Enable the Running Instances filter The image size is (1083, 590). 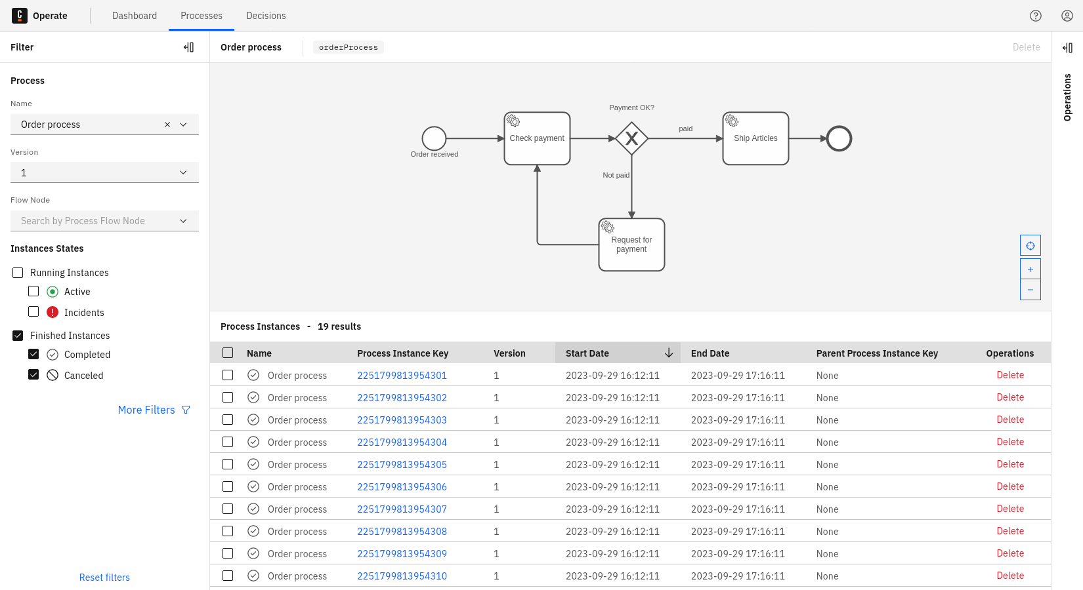[x=18, y=272]
